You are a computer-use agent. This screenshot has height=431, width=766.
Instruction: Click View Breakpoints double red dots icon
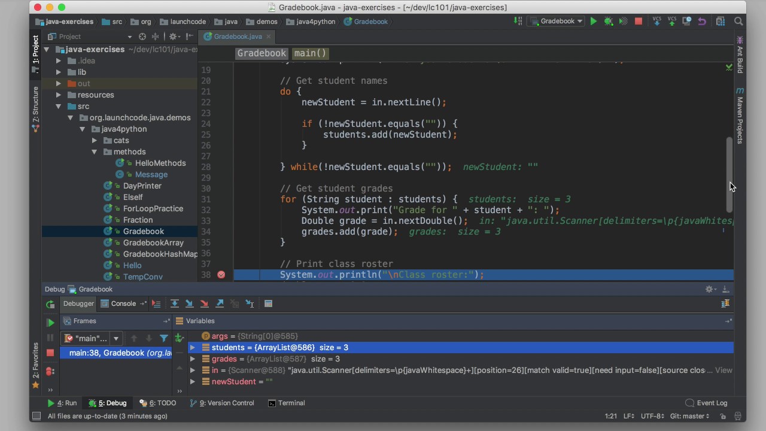tap(50, 371)
